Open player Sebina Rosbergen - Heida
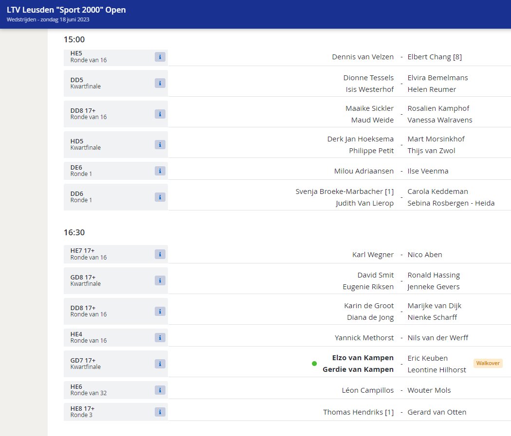This screenshot has height=436, width=511. coord(451,203)
